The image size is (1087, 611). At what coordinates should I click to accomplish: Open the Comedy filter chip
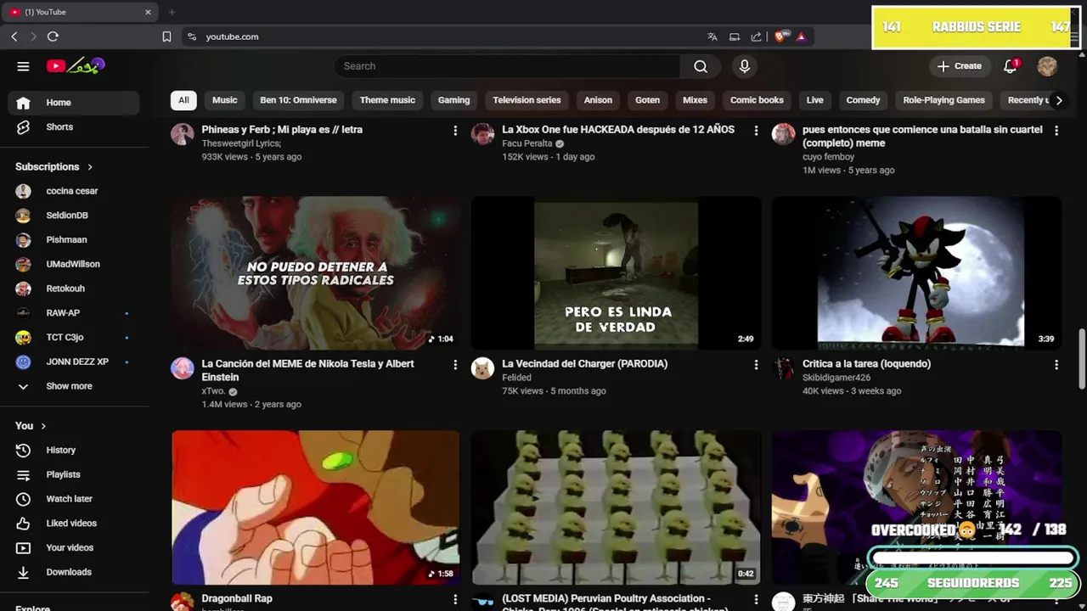tap(863, 100)
